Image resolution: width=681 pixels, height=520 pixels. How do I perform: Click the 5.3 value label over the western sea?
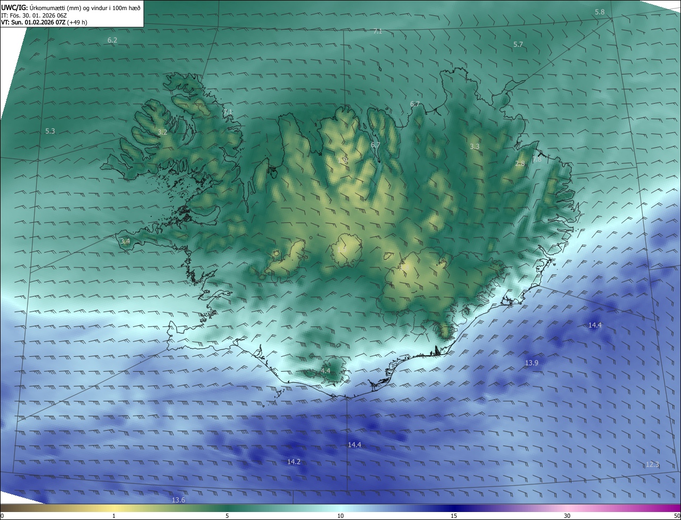pos(50,130)
